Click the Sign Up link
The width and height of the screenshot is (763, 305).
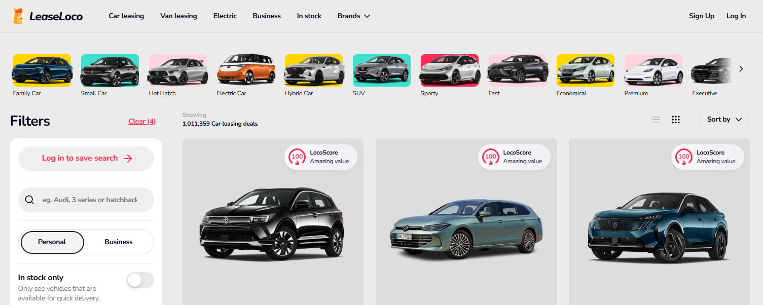702,16
